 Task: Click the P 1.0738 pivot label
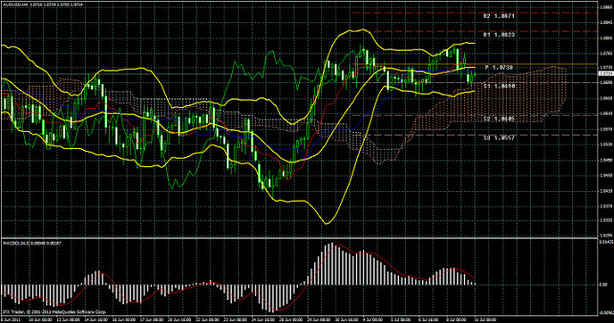pos(499,68)
